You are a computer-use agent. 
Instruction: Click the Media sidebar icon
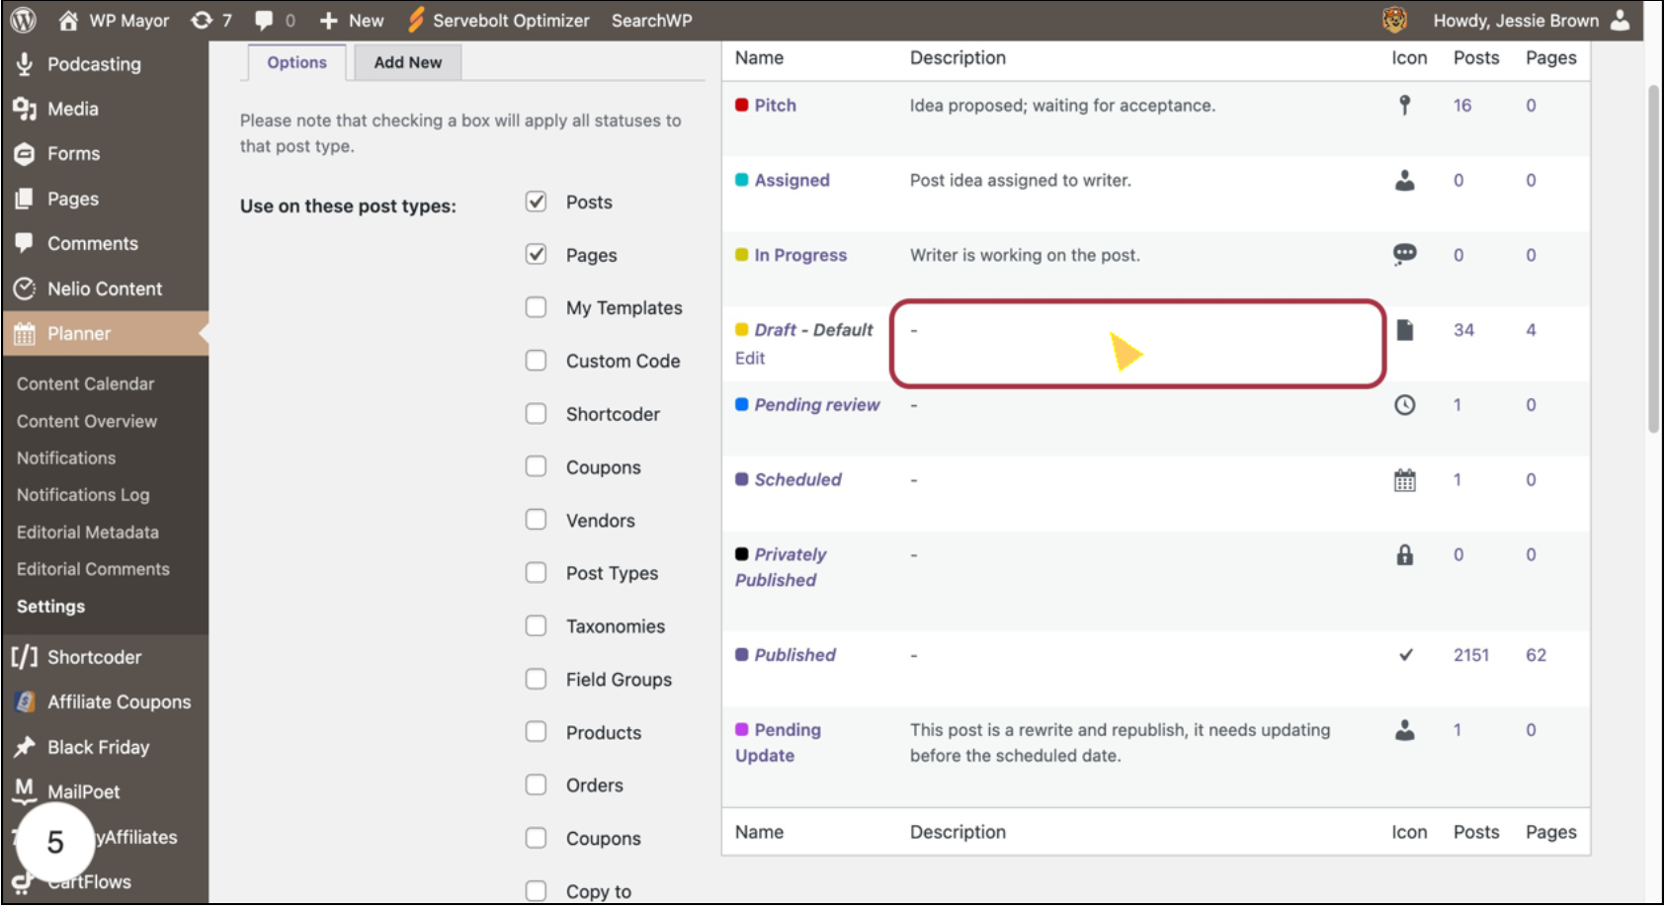tap(25, 109)
